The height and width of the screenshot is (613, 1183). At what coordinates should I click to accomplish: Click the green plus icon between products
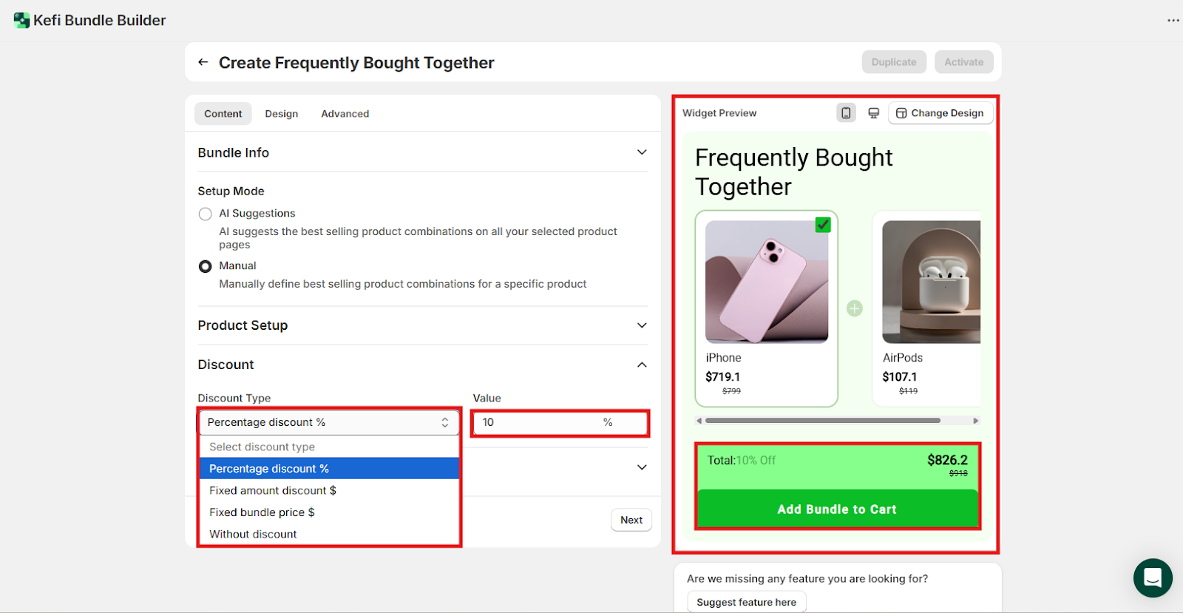pos(855,308)
